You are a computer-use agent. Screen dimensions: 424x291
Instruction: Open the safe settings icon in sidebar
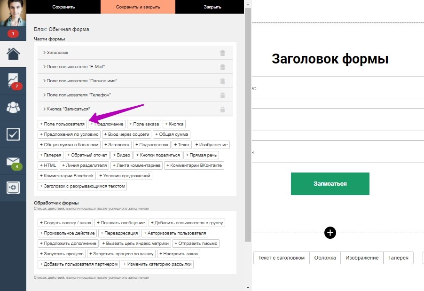click(13, 188)
